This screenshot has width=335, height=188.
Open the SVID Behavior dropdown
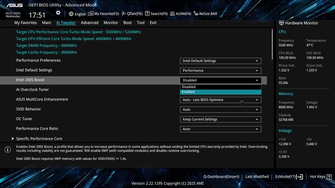[x=221, y=109]
